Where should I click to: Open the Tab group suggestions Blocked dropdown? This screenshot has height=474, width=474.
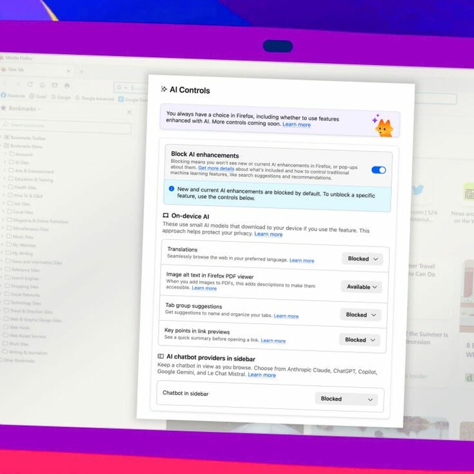(361, 314)
